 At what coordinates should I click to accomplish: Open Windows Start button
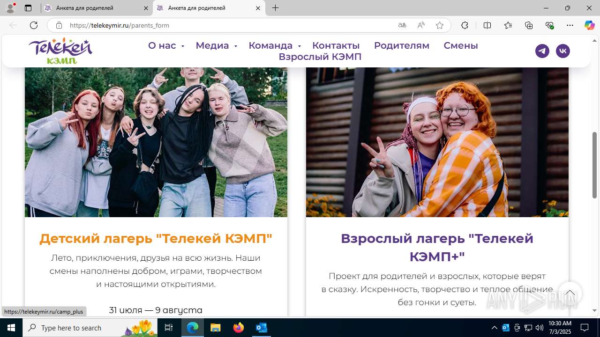pyautogui.click(x=11, y=328)
